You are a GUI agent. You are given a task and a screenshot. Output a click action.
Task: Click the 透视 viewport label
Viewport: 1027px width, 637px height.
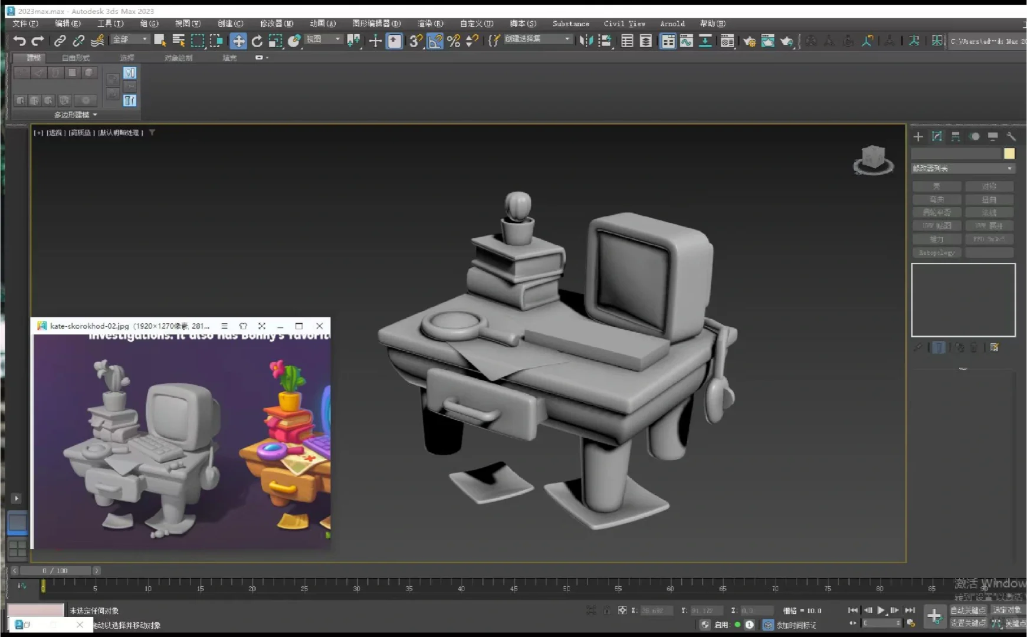click(x=55, y=133)
